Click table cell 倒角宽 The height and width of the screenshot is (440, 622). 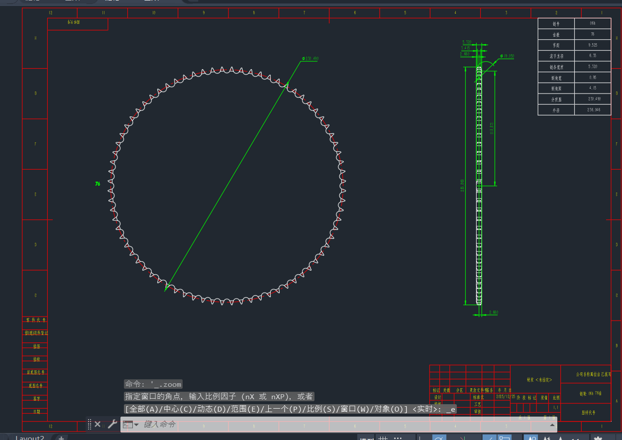click(556, 78)
